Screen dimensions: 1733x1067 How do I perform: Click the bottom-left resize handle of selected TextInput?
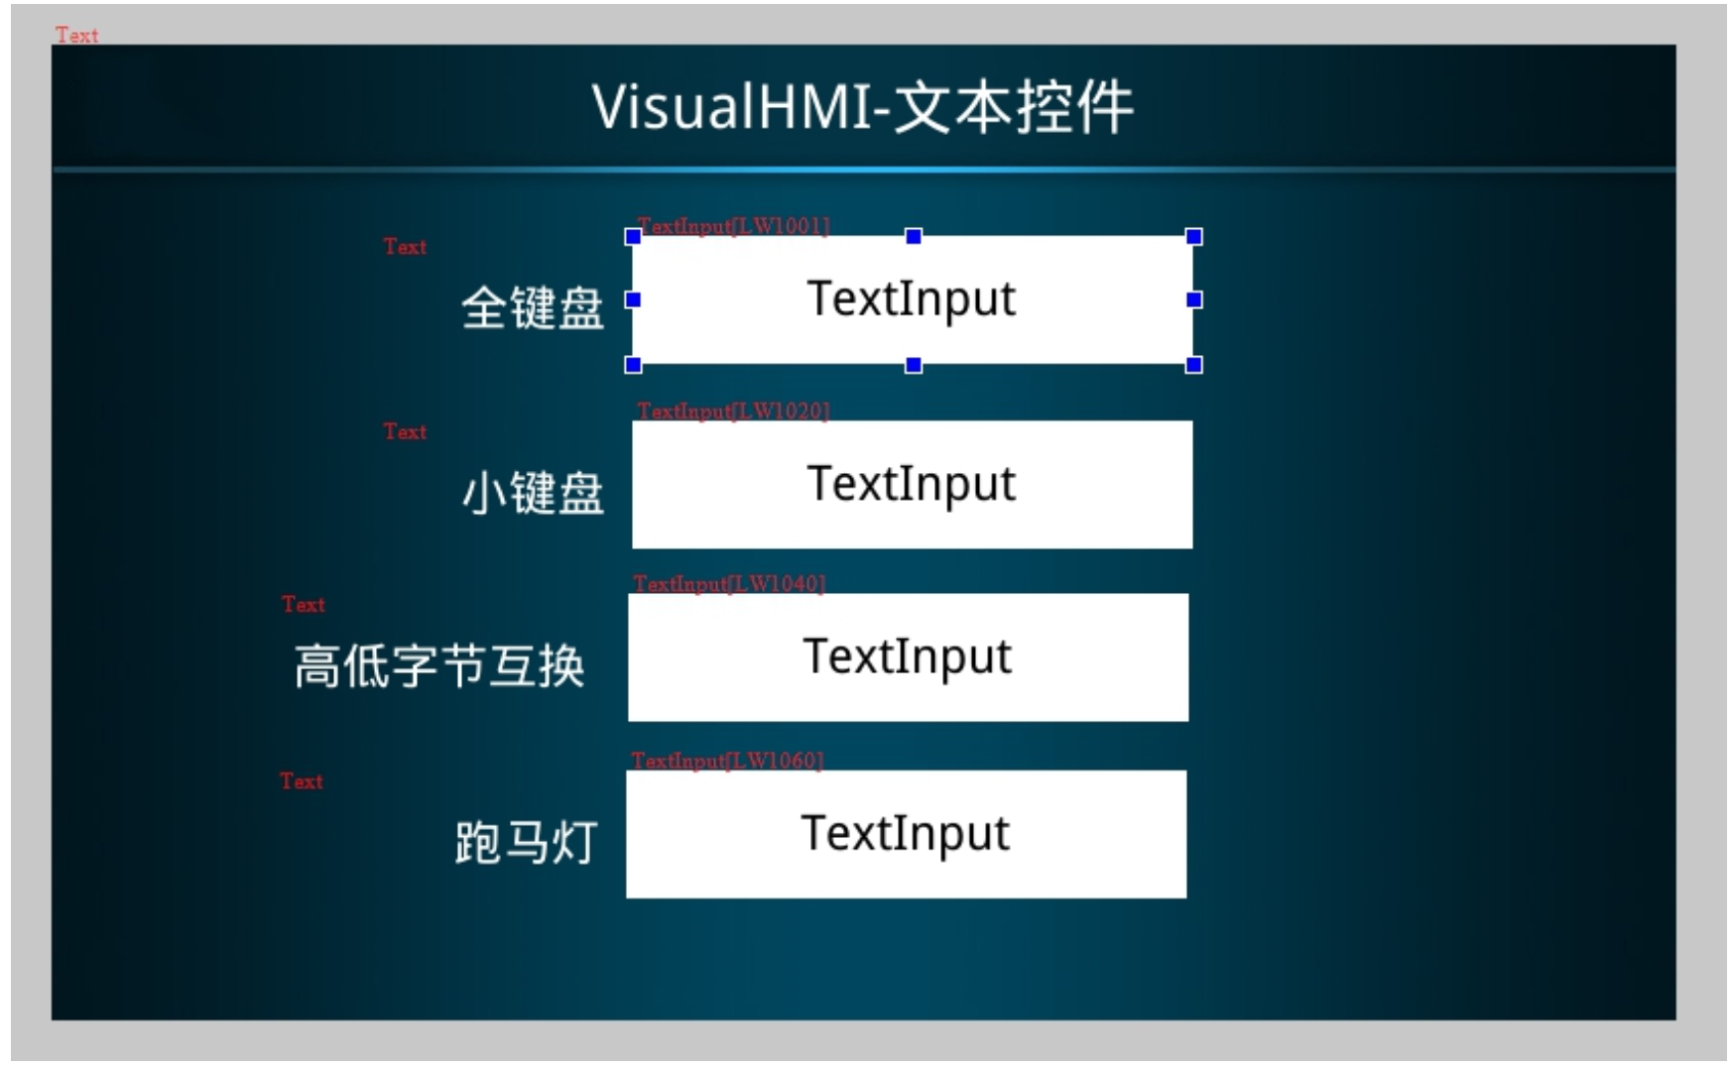point(633,365)
